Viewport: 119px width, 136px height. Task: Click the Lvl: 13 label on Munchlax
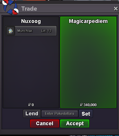[46, 31]
